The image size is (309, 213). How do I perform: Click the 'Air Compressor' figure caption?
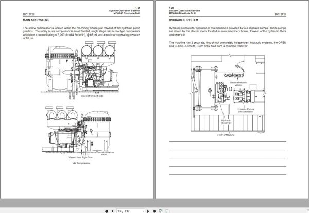click(81, 163)
